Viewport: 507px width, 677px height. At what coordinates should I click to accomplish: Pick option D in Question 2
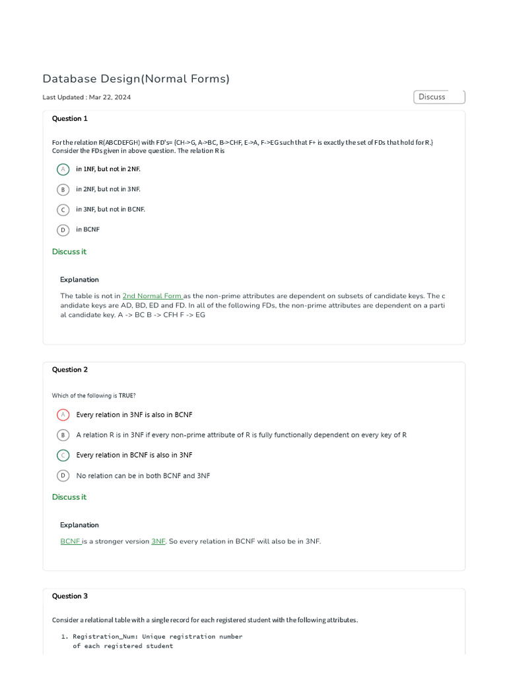63,475
